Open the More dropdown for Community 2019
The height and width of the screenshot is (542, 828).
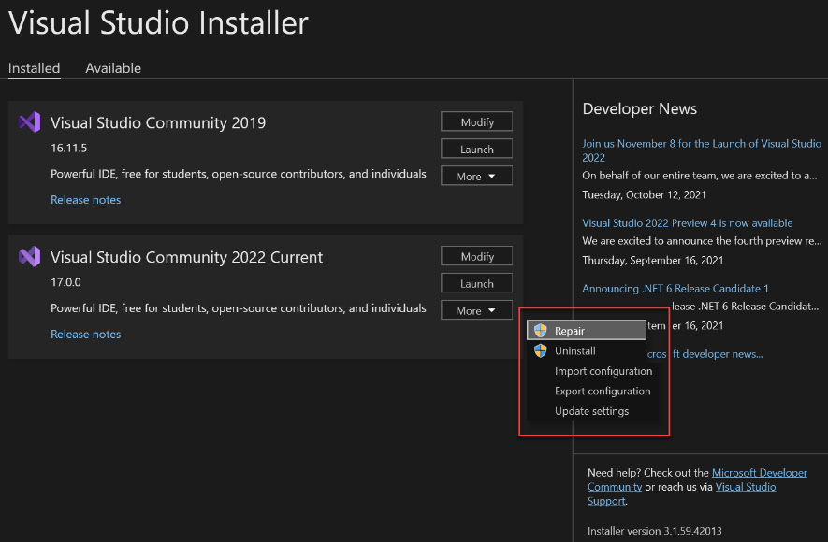click(477, 176)
